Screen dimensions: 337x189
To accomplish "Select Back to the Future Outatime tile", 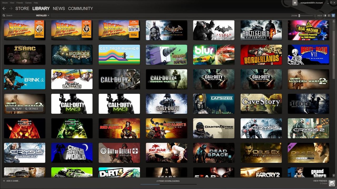I will click(x=119, y=30).
